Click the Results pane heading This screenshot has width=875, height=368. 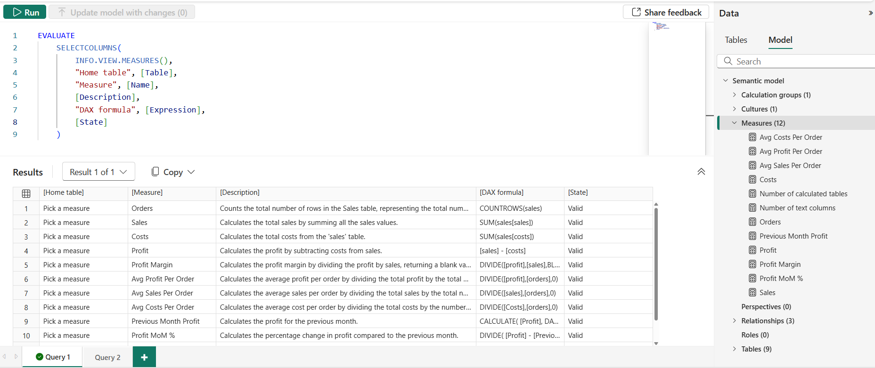point(28,172)
